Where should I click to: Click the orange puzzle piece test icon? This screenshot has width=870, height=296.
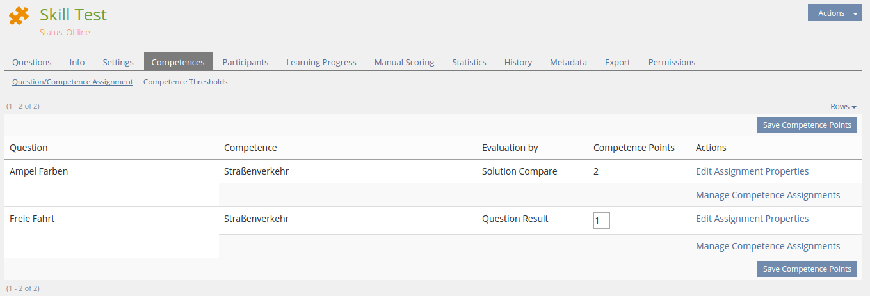[19, 16]
